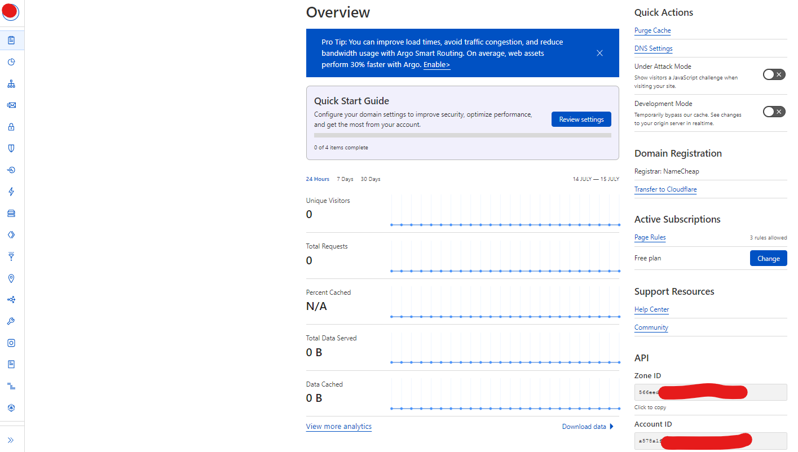This screenshot has height=452, width=798.
Task: Switch analytics to the 7 Days tab
Action: coord(345,179)
